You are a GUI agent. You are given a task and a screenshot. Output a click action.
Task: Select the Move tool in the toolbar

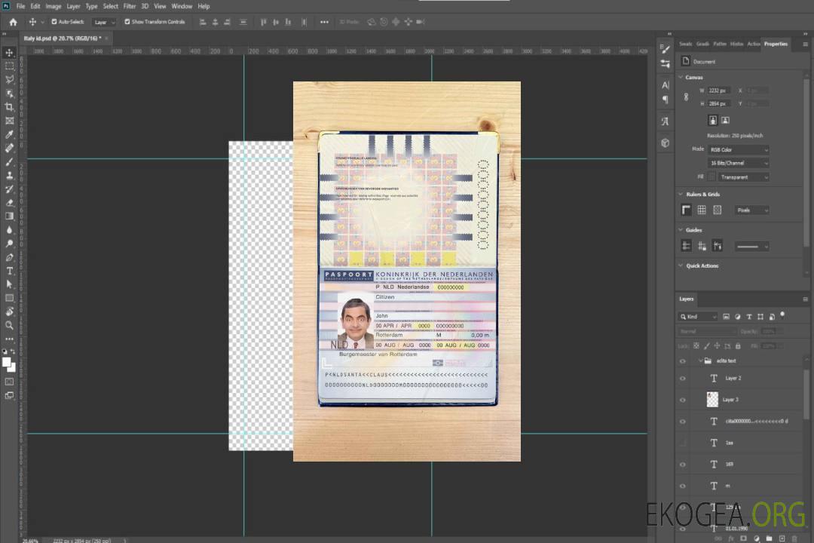(9, 53)
